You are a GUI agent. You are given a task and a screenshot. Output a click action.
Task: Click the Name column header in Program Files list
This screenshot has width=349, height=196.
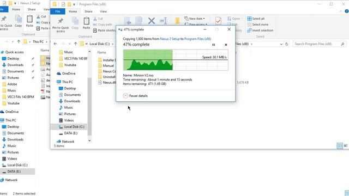click(x=102, y=52)
